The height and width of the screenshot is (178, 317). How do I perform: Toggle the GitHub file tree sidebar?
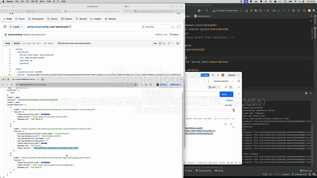(x=5, y=27)
